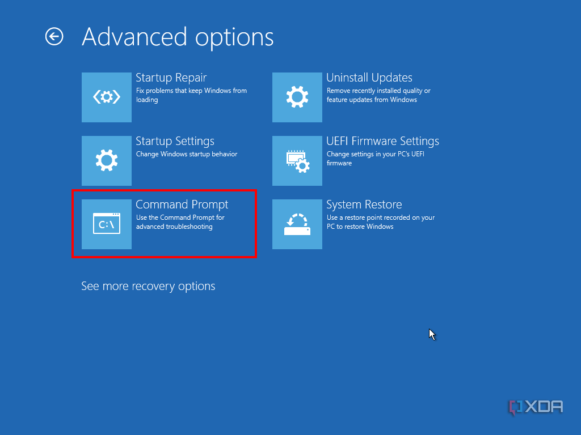
Task: Choose the UEFI Firmware Settings chip icon
Action: (297, 160)
